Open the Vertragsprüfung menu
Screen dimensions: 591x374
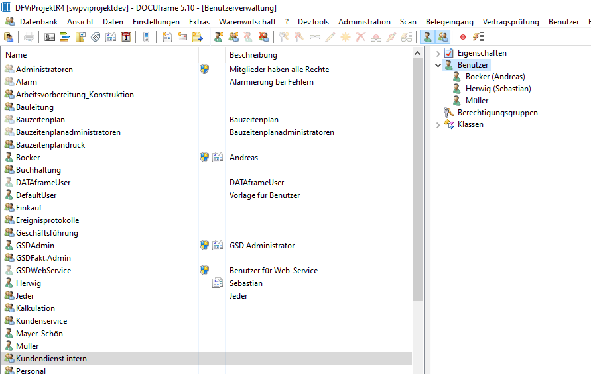click(x=511, y=22)
